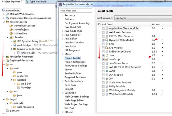The image size is (172, 116).
Task: Click the index.jsp file icon
Action: [x=18, y=87]
